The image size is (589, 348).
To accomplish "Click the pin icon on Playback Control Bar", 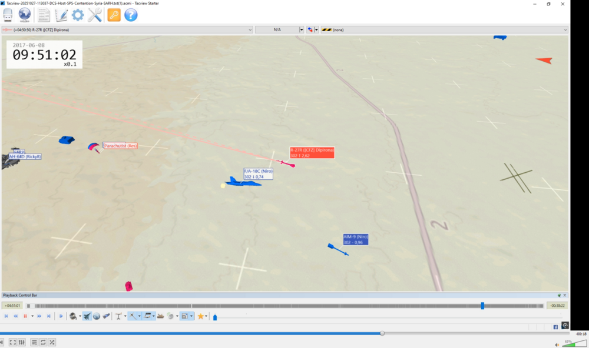I will [x=559, y=296].
